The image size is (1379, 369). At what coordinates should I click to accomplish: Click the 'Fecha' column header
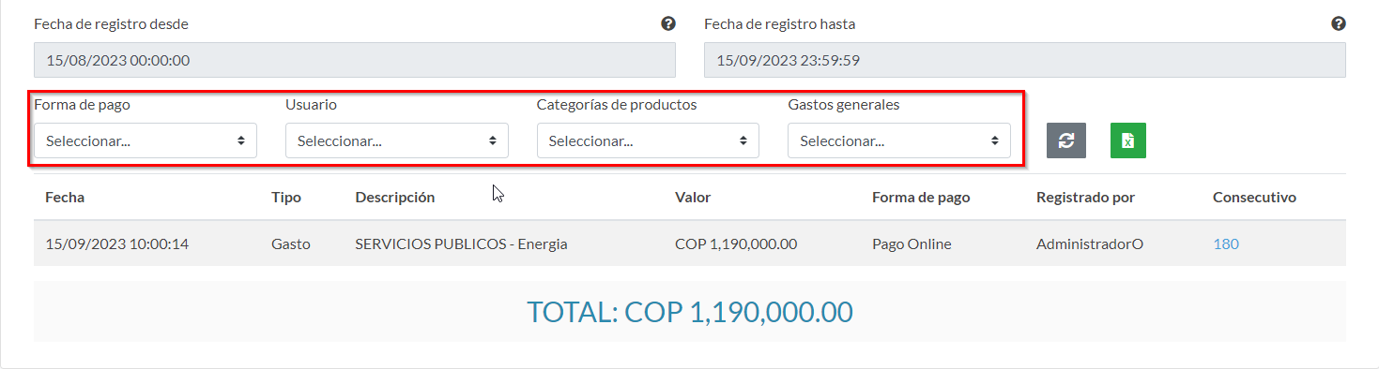(x=65, y=198)
